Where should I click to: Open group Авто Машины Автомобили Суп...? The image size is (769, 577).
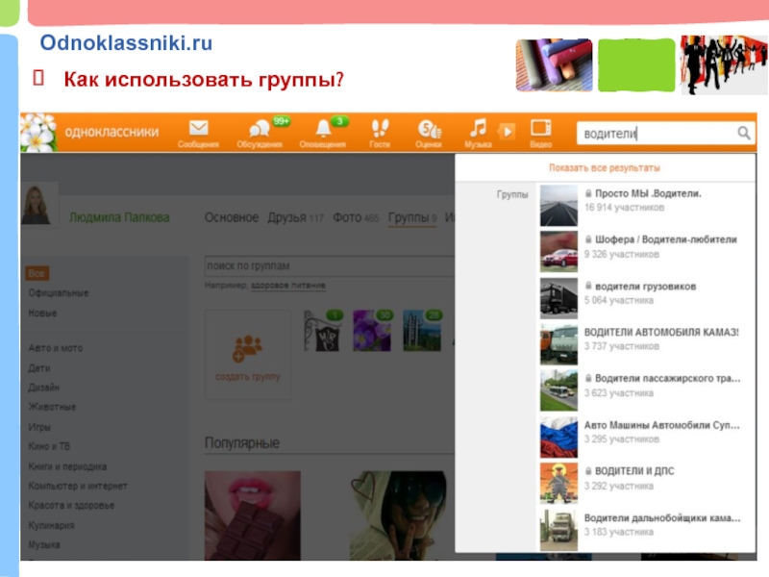[x=661, y=425]
